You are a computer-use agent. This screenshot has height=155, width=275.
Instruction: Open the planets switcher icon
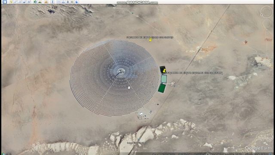click(46, 2)
